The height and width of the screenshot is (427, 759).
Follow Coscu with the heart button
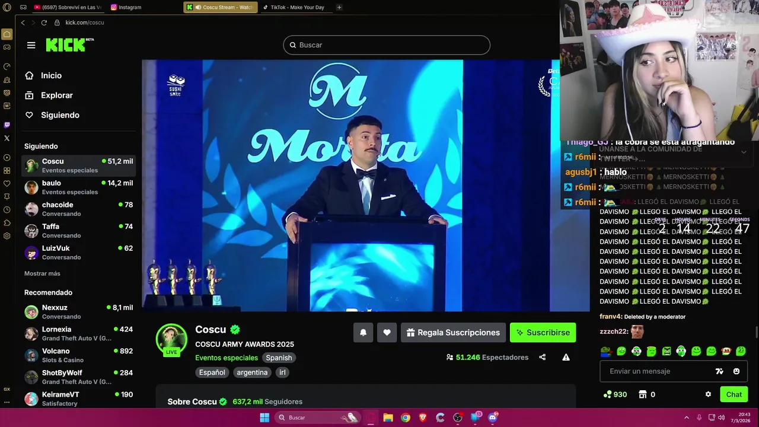(387, 333)
